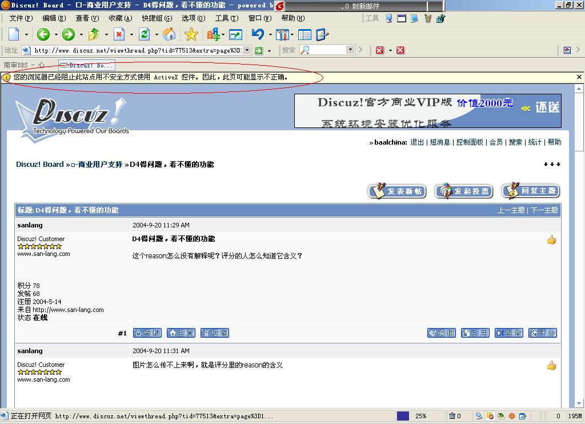Open the search engine box dropdown

pyautogui.click(x=350, y=50)
